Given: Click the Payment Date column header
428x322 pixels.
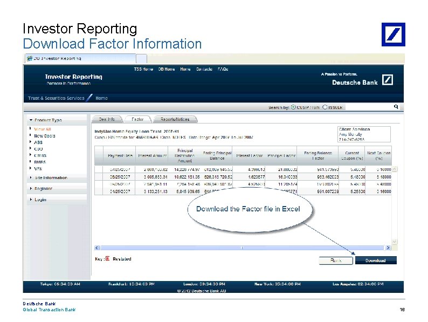Looking at the screenshot, I should [120, 156].
